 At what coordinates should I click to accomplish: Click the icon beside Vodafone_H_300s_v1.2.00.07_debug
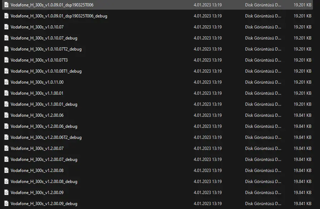[x=6, y=159]
